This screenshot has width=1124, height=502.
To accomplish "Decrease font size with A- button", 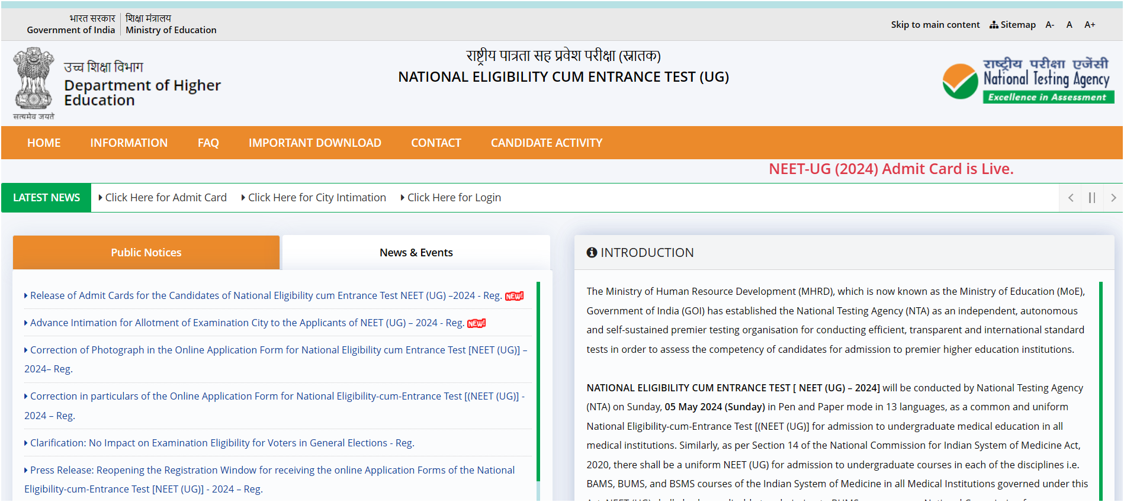I will point(1050,25).
